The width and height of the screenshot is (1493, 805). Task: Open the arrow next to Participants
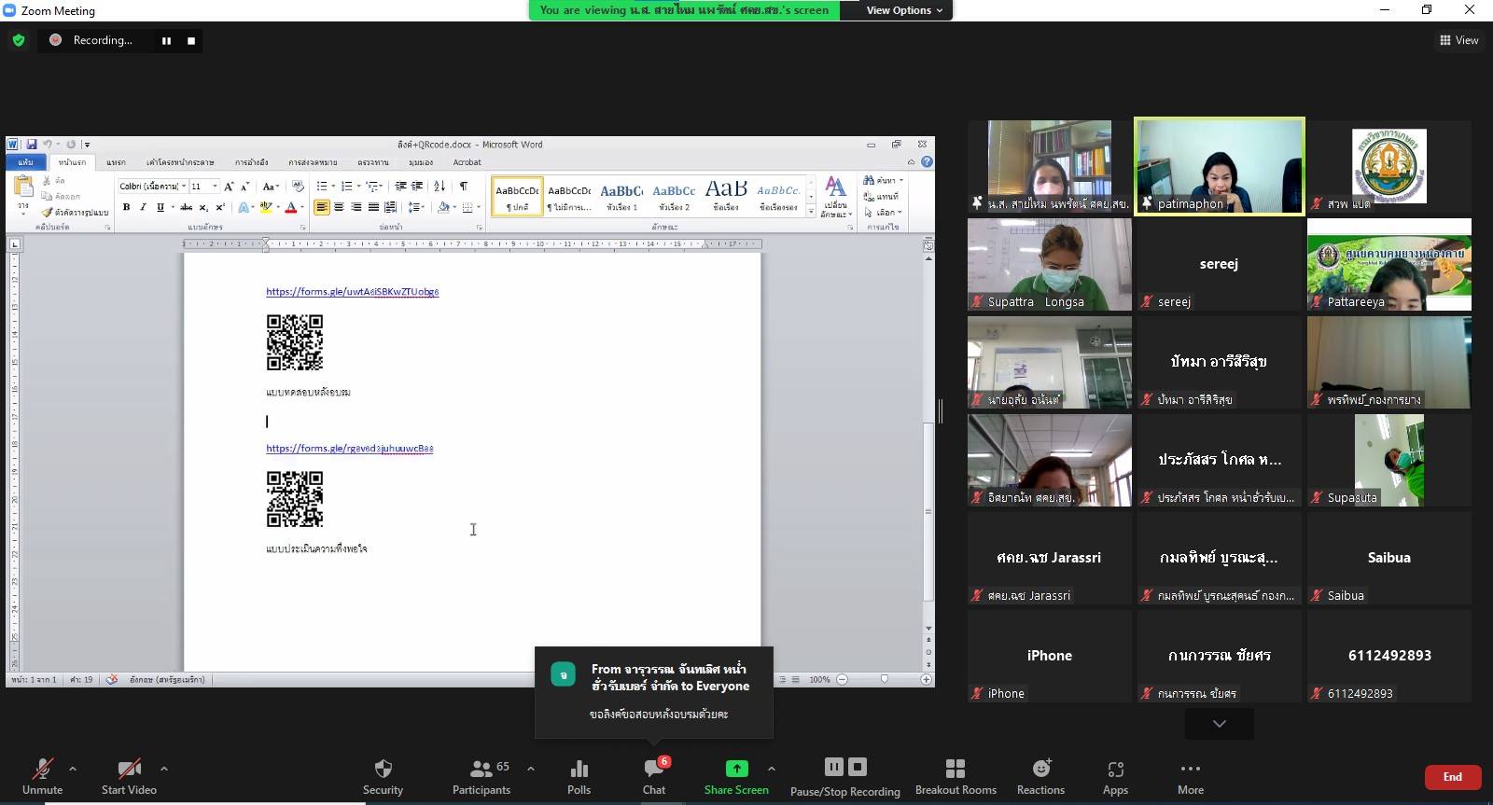[x=531, y=769]
